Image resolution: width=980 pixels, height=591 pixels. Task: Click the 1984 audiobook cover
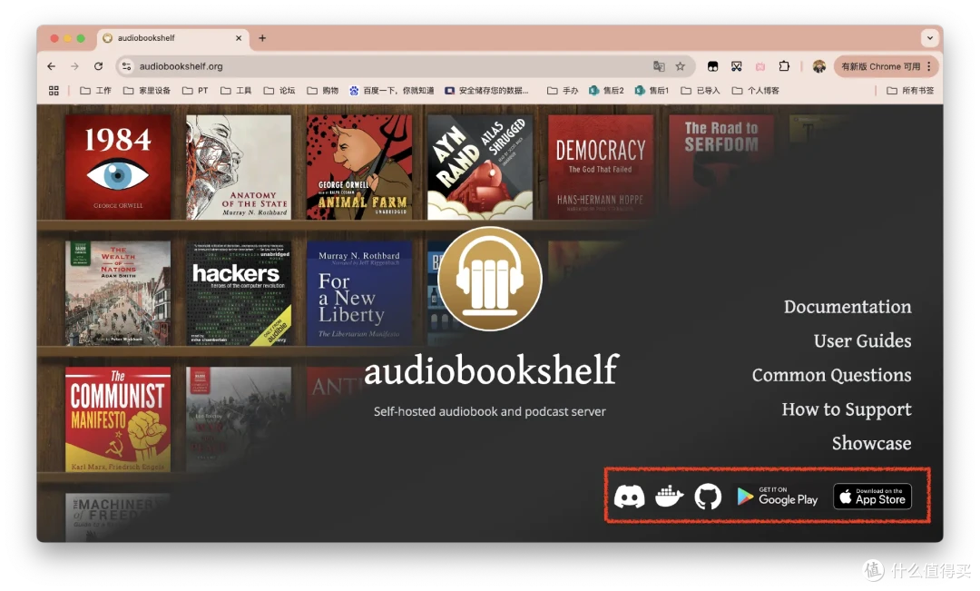click(x=117, y=165)
